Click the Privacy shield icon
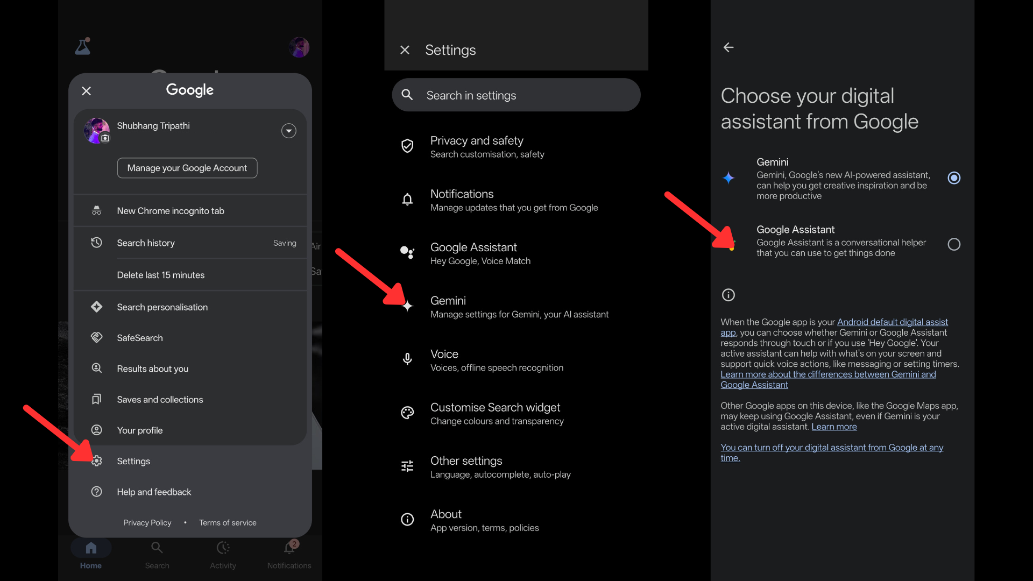The image size is (1033, 581). (x=407, y=146)
